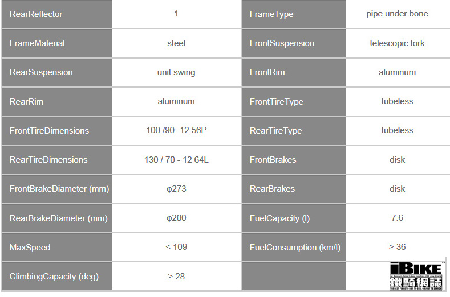Click the '130 / 70 - 12 64L' value
This screenshot has width=450, height=297.
pyautogui.click(x=176, y=159)
